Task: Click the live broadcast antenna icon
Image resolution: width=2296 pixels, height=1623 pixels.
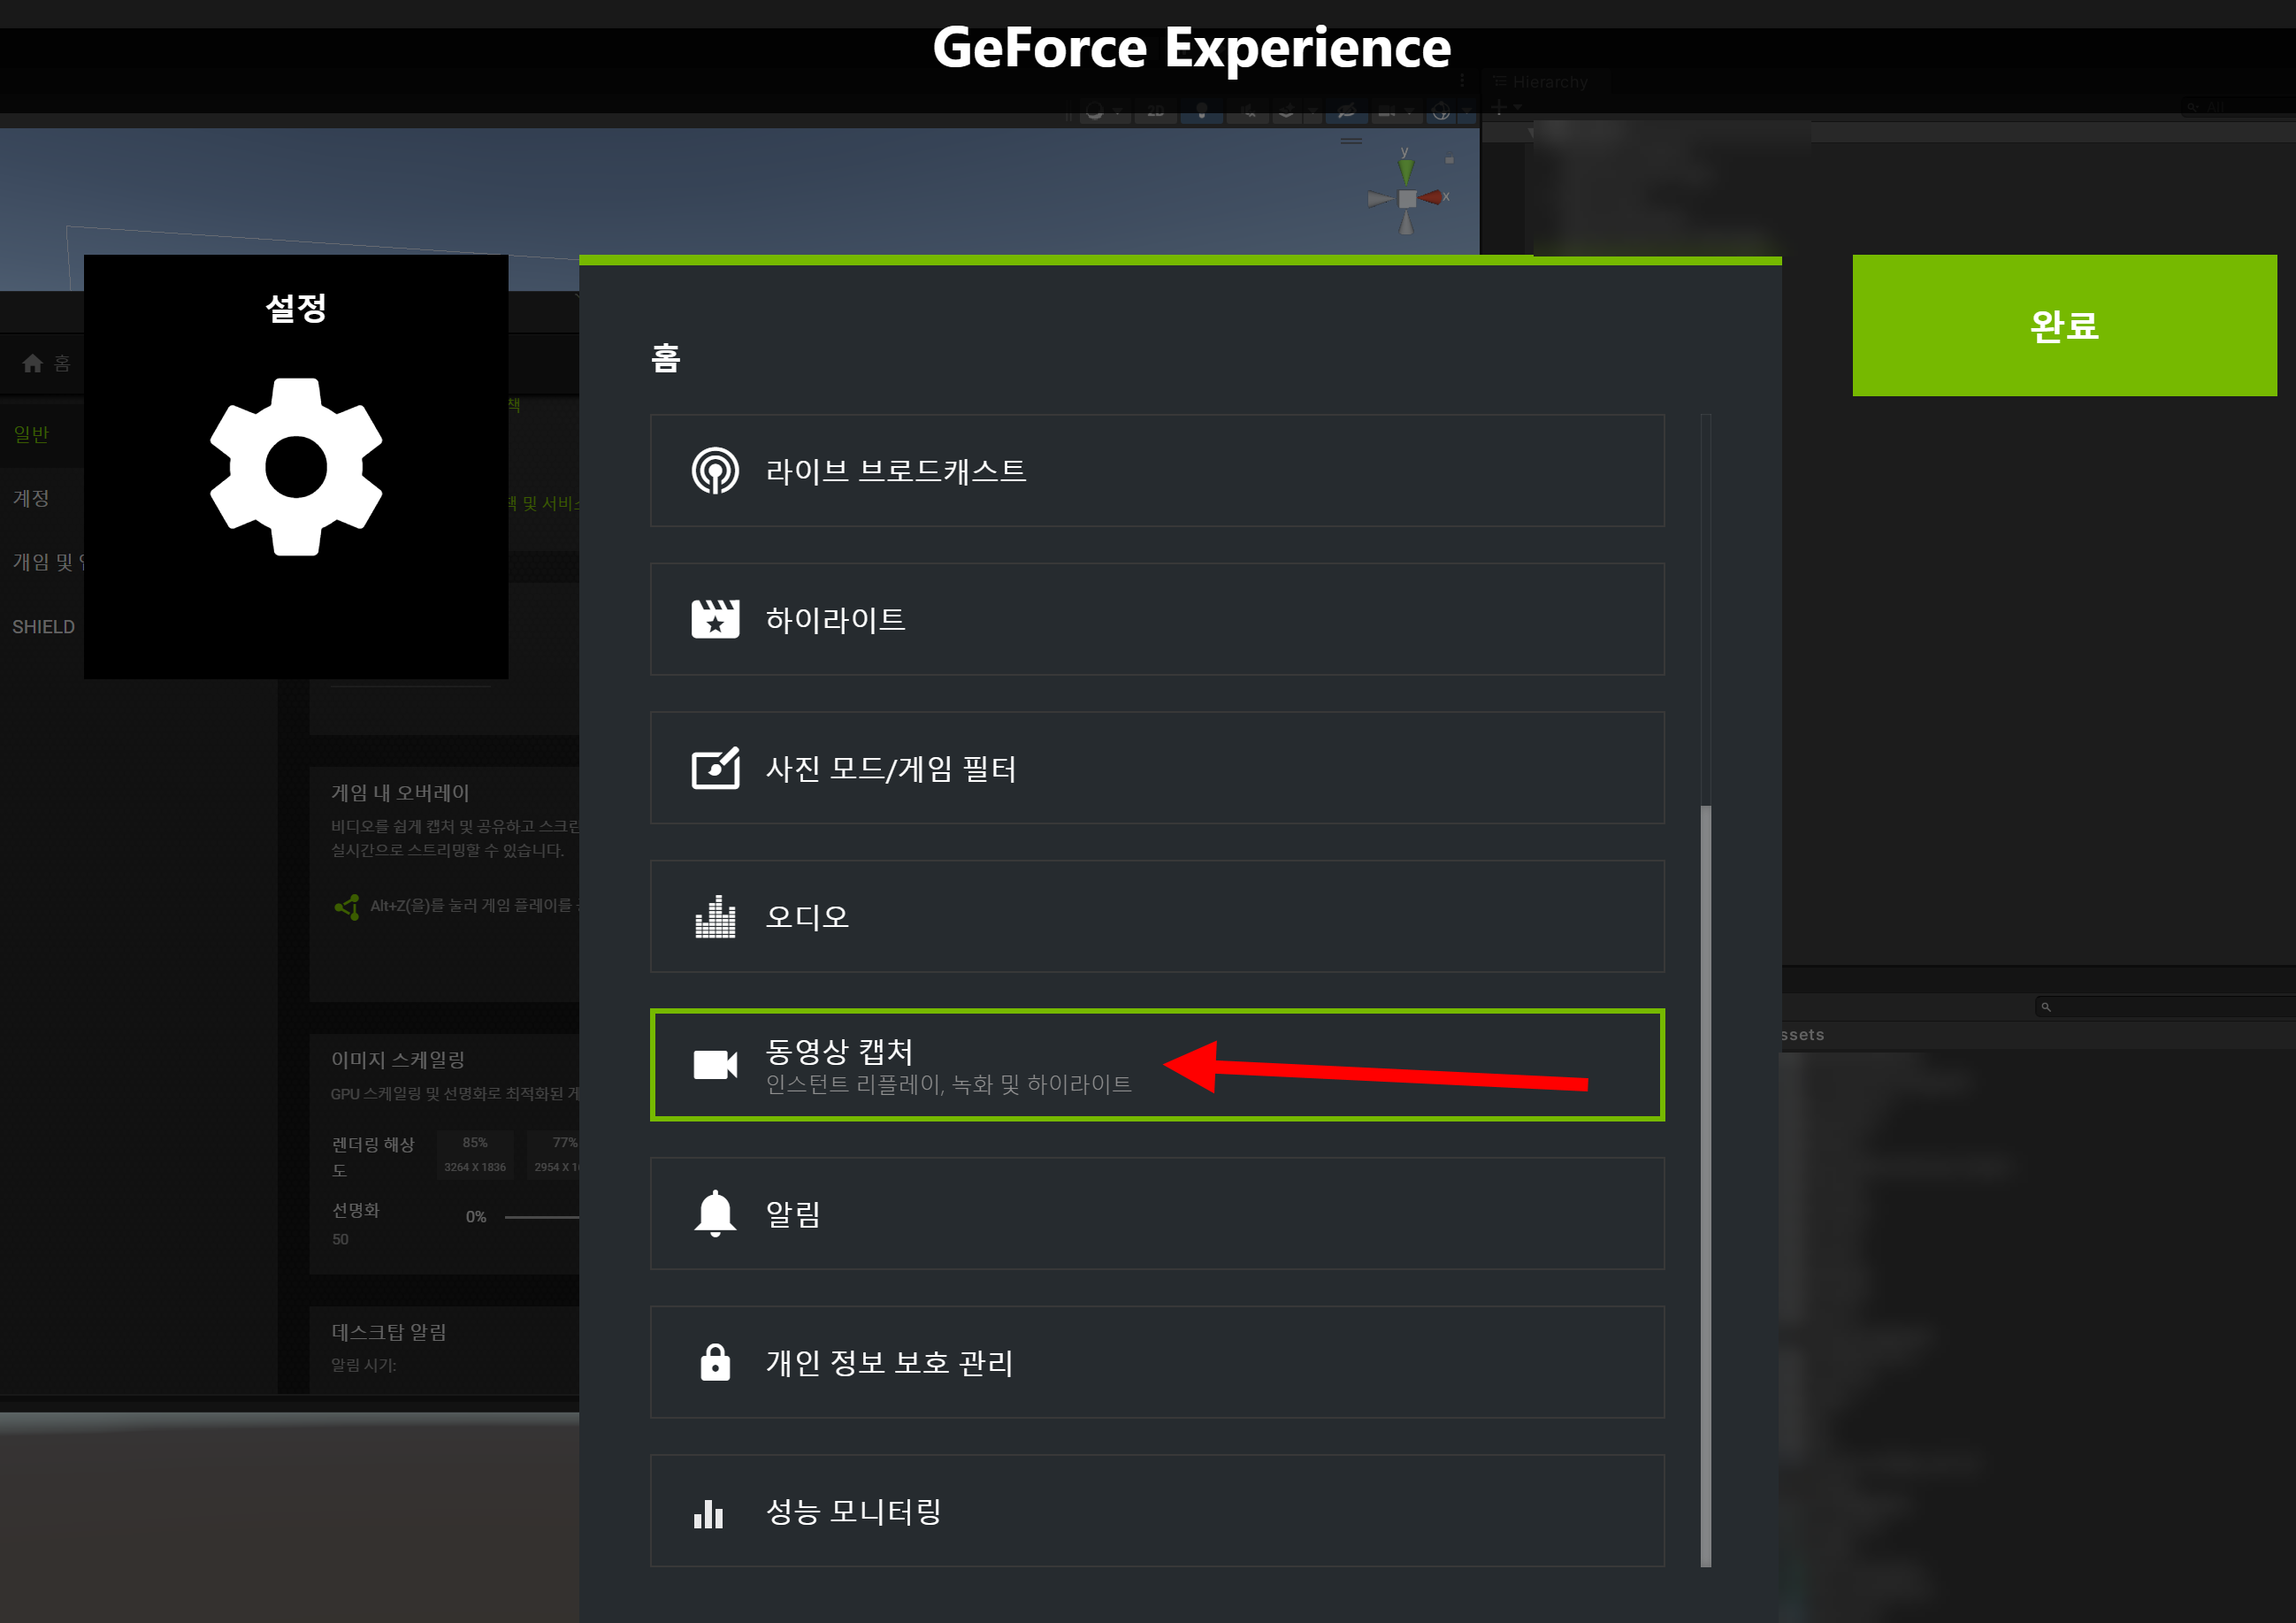Action: (x=715, y=471)
